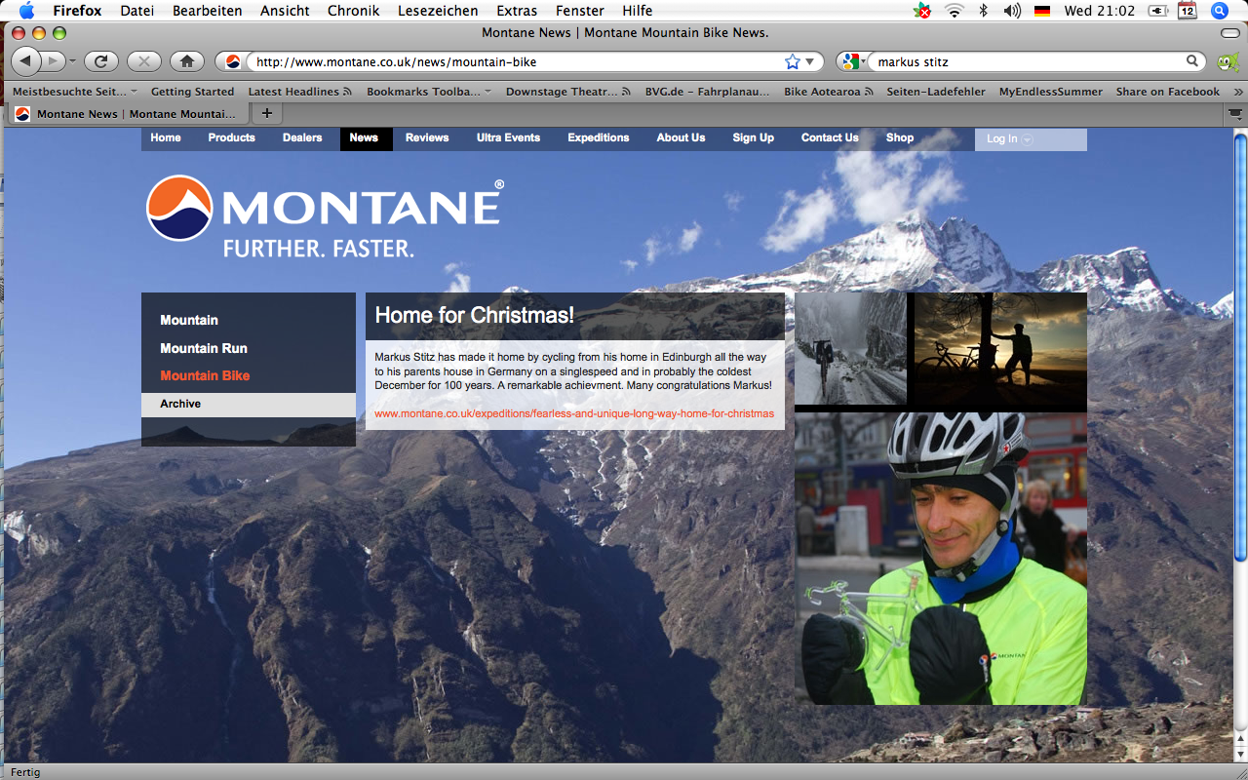Open the Ansicht menu
Viewport: 1248px width, 780px height.
[x=285, y=11]
